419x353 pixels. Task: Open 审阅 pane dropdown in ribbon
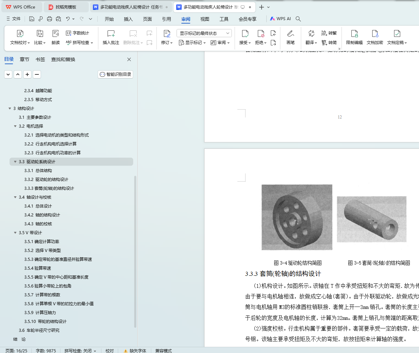click(220, 43)
